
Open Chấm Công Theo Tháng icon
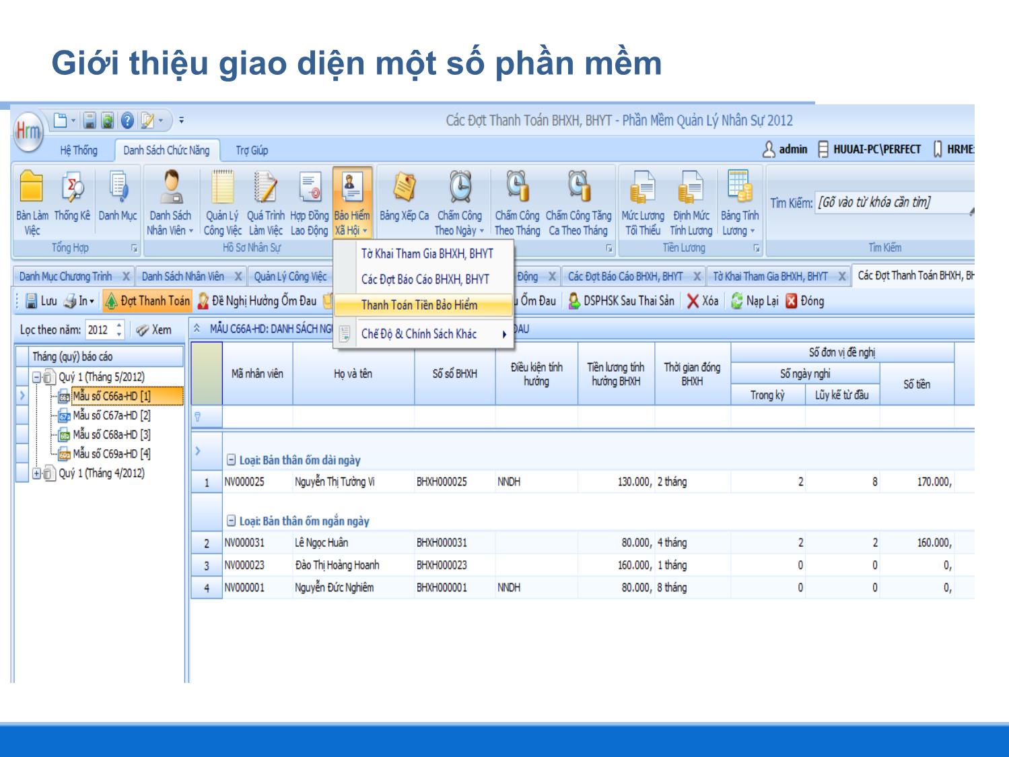(517, 202)
